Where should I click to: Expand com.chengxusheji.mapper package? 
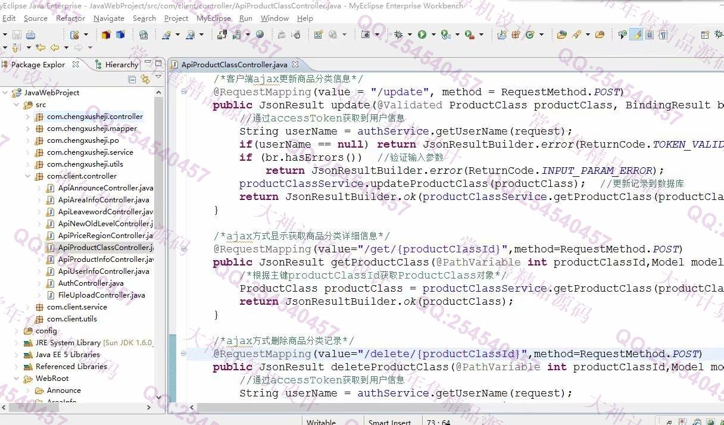pyautogui.click(x=28, y=129)
